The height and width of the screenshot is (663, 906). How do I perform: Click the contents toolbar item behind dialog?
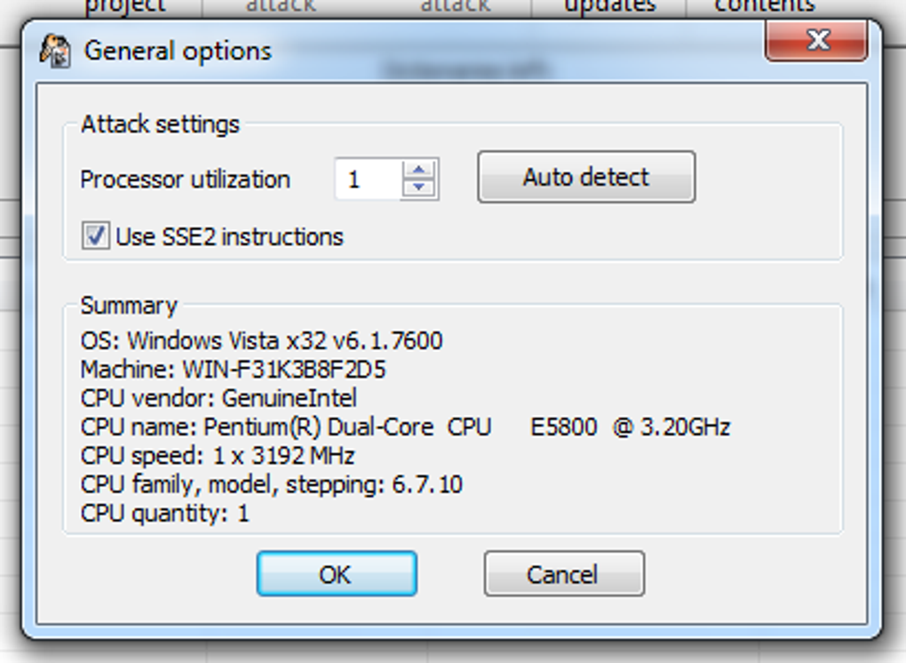(764, 6)
